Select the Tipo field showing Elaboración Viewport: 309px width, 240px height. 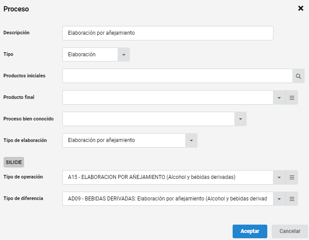(90, 55)
